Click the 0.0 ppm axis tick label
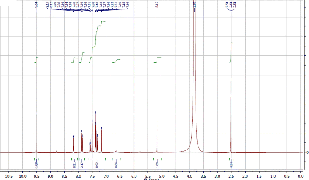Image resolution: width=309 pixels, height=180 pixels. (301, 176)
